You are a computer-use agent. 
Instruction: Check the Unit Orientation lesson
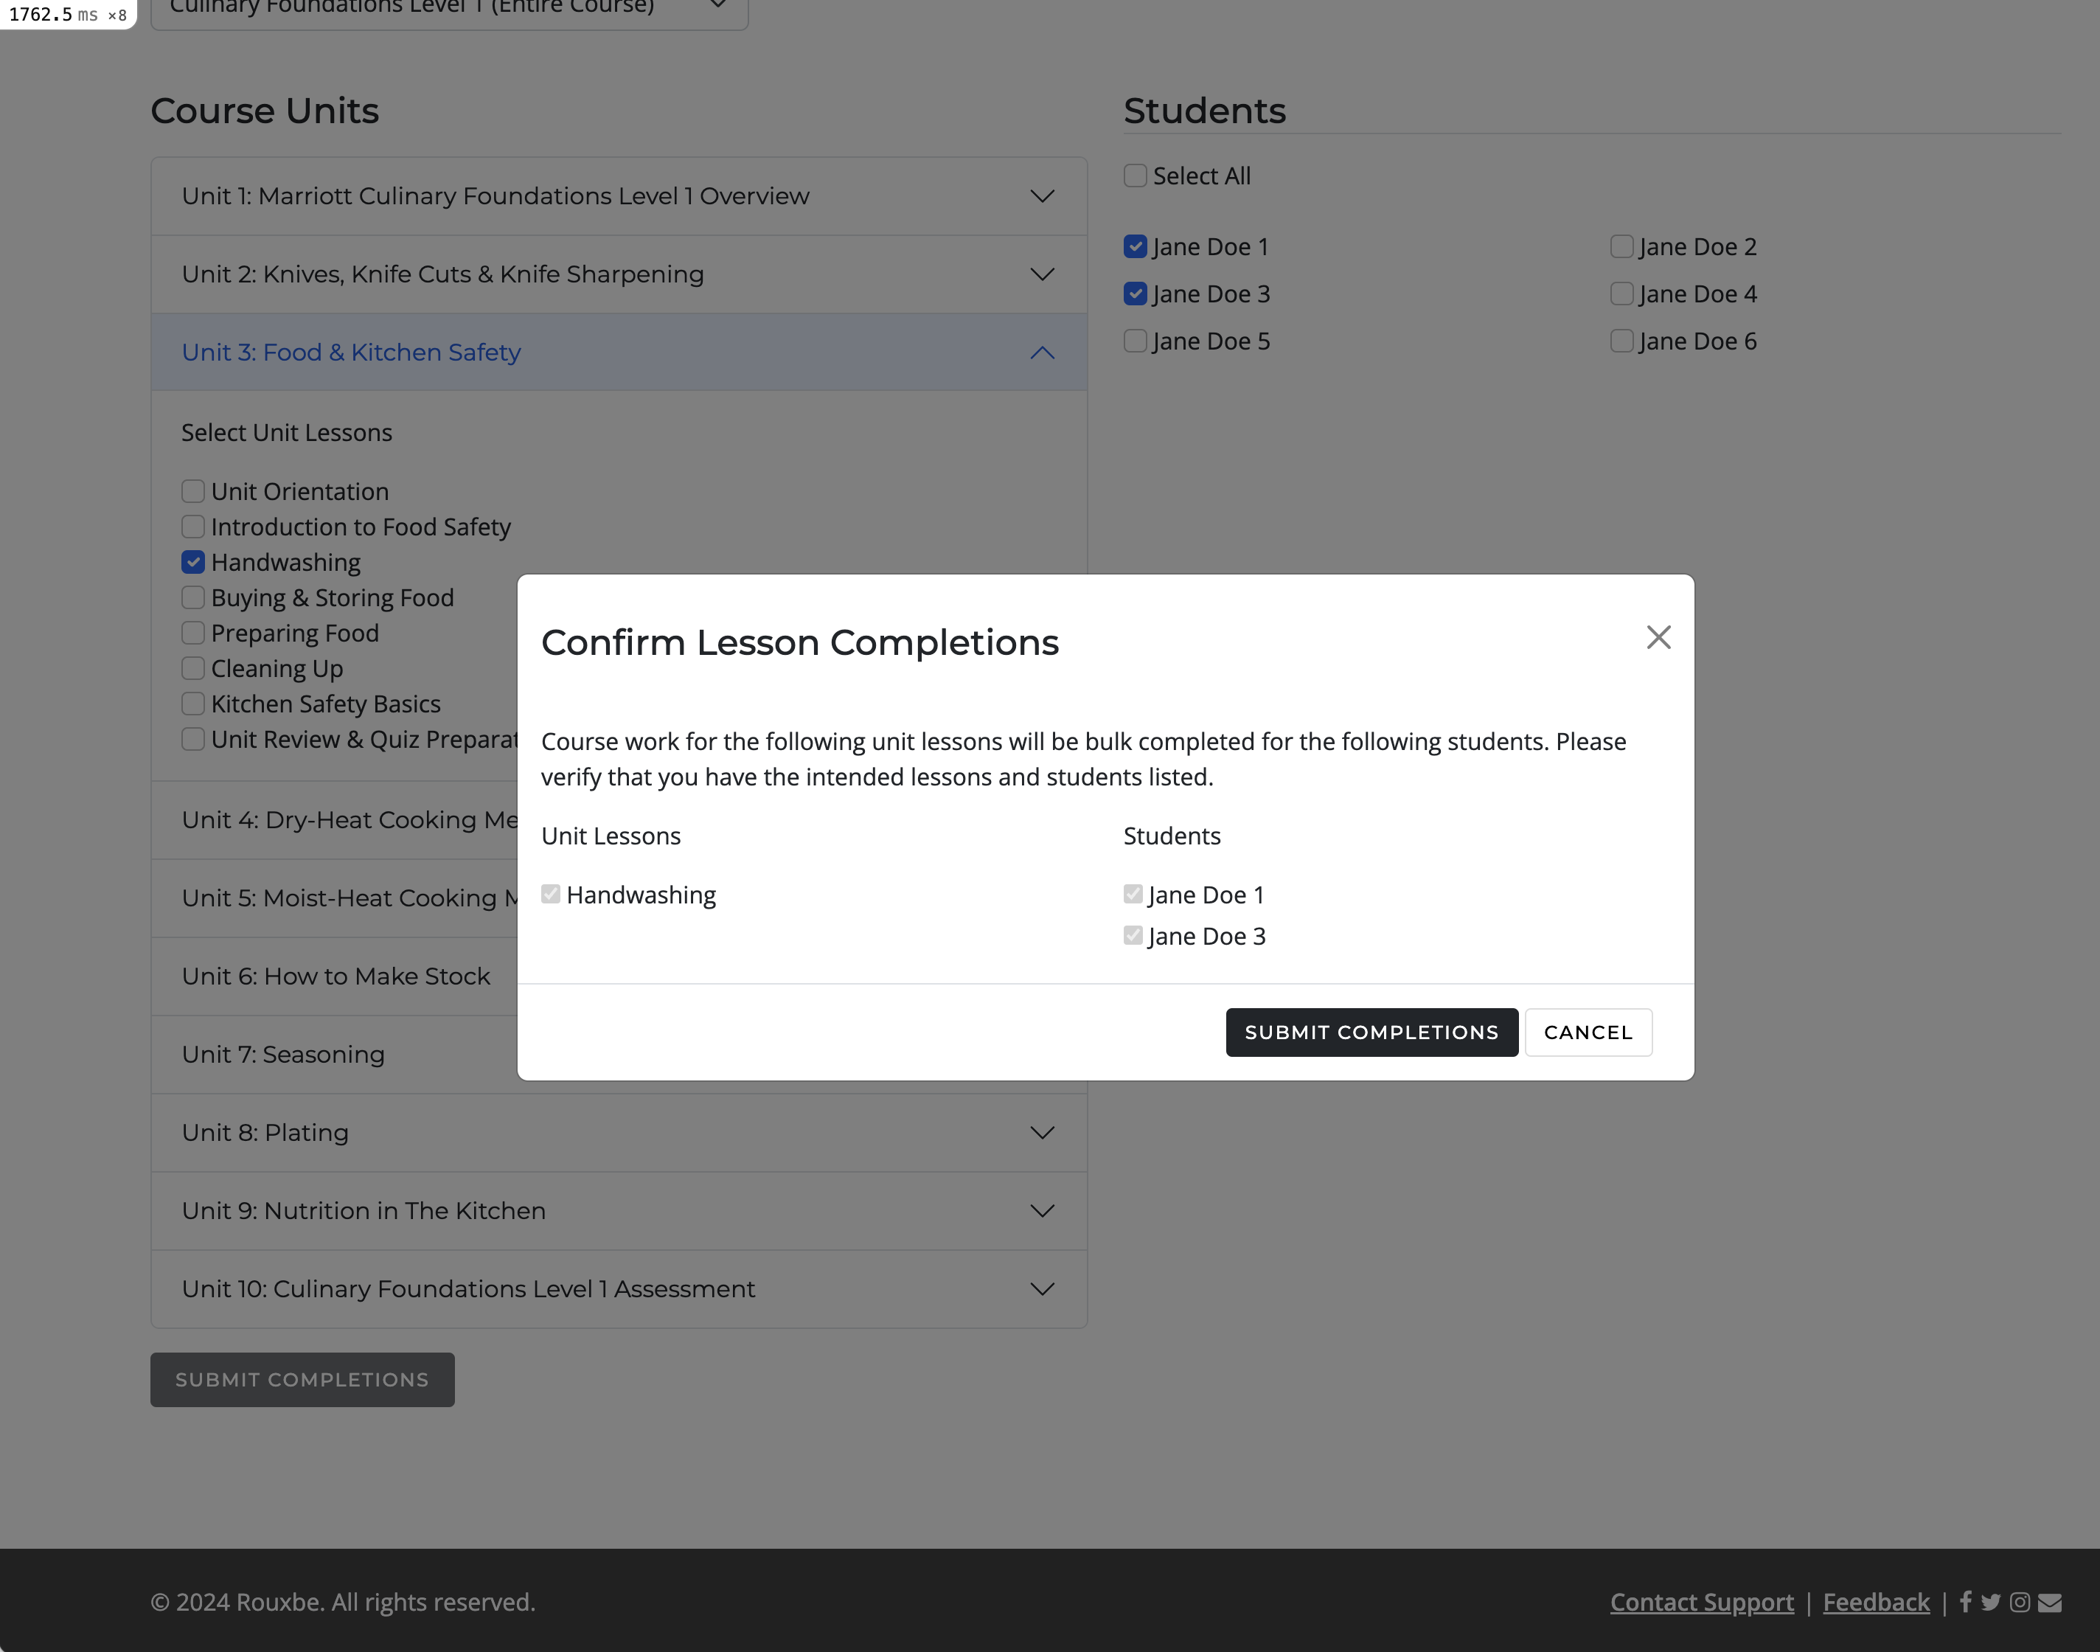coord(193,491)
